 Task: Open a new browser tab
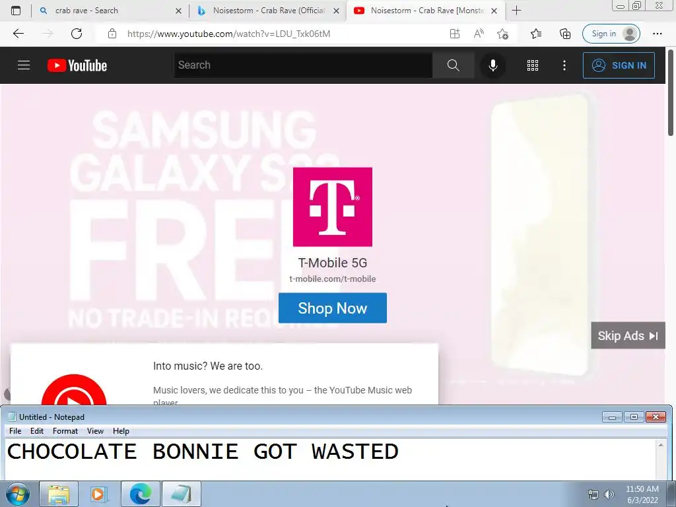[x=516, y=11]
